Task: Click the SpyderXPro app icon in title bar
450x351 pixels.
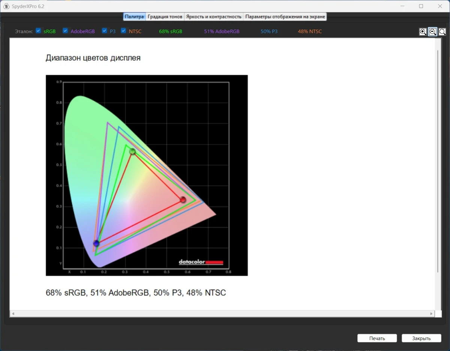Action: coord(6,6)
